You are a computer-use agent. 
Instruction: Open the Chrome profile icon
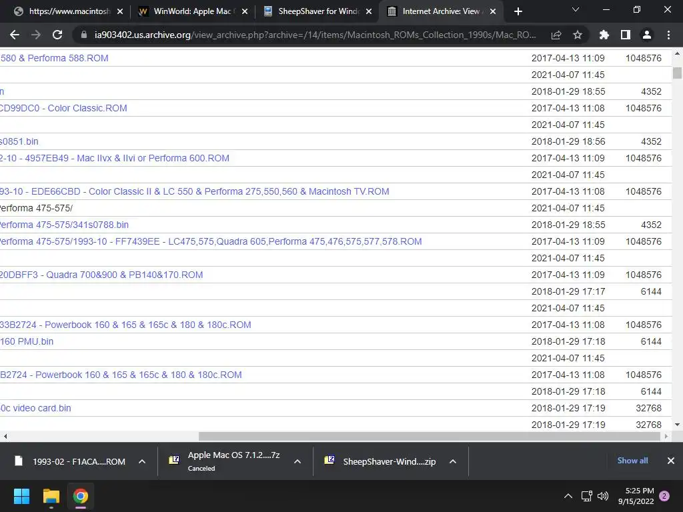pos(647,35)
